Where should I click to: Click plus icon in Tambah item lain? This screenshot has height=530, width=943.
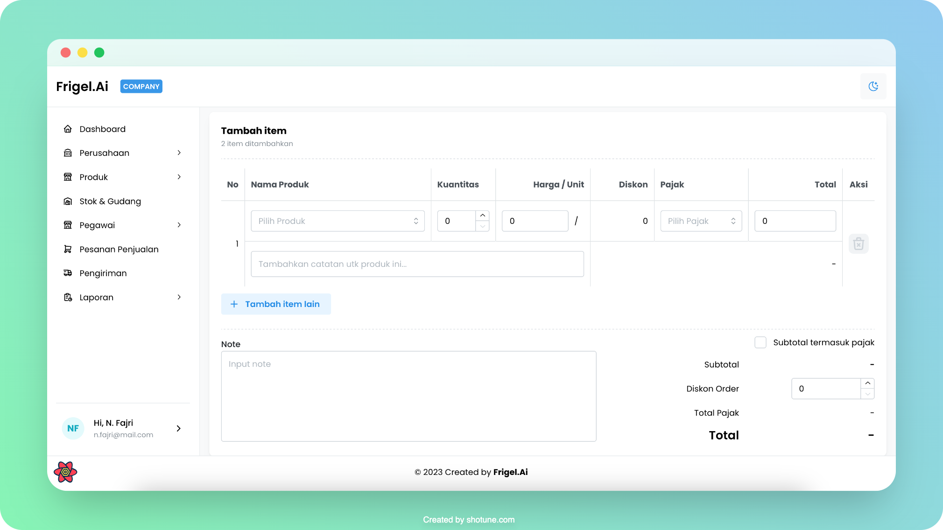click(234, 304)
